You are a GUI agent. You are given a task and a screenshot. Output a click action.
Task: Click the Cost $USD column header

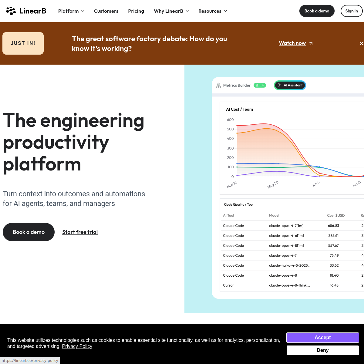pos(336,215)
